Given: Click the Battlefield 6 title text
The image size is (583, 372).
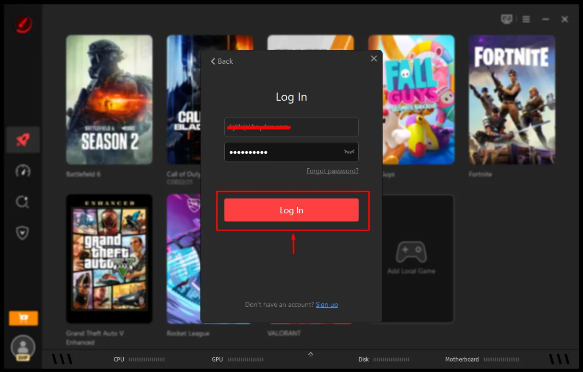Looking at the screenshot, I should coord(83,174).
